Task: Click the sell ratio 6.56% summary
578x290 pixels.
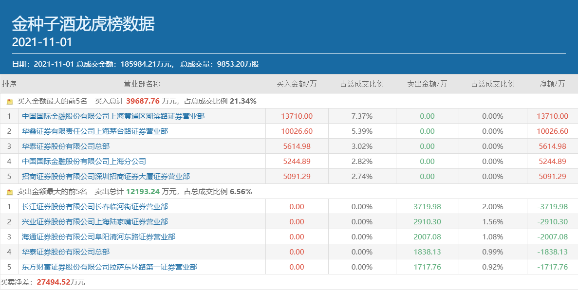Action: tap(241, 192)
